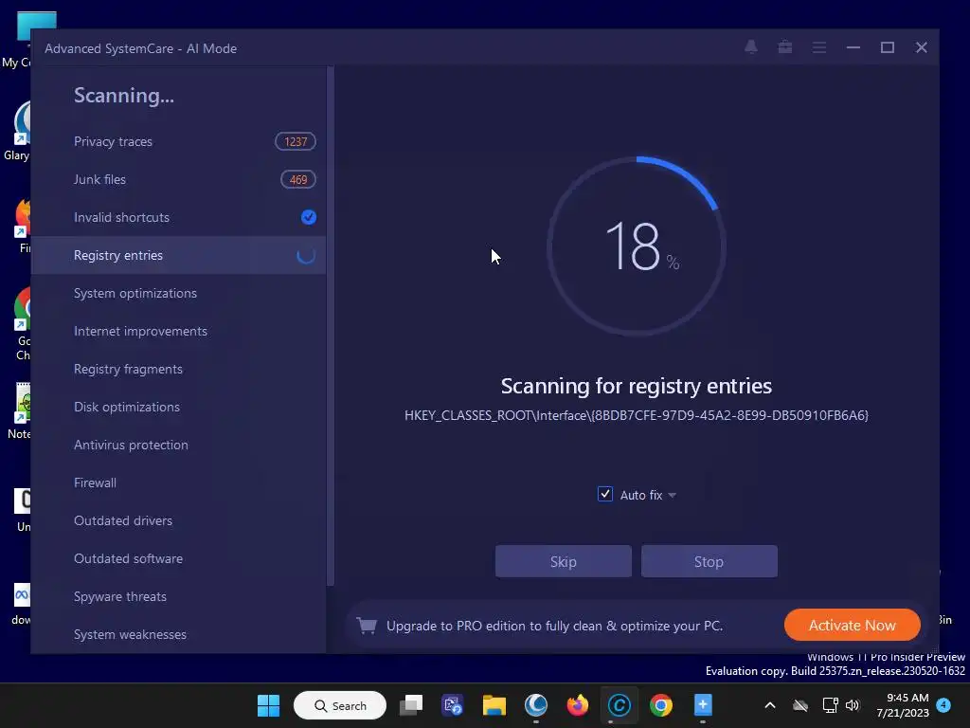Open the network tray icon
This screenshot has width=970, height=728.
pyautogui.click(x=830, y=705)
